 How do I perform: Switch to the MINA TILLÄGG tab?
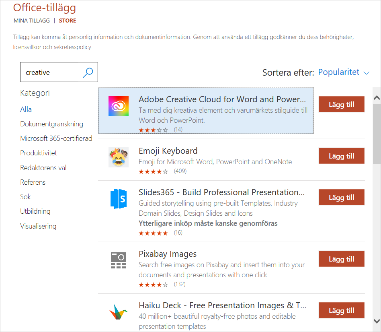(x=32, y=21)
